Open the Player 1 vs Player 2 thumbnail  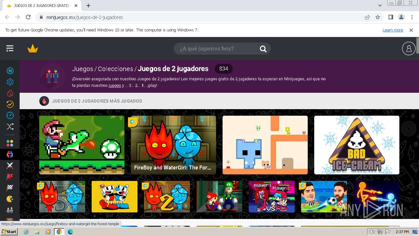coord(272,197)
